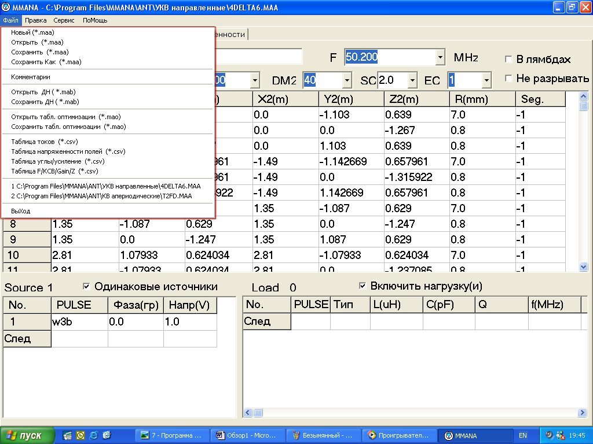Image resolution: width=593 pixels, height=444 pixels.
Task: Open the DM1 dropdown arrow left of DM2
Action: click(255, 80)
